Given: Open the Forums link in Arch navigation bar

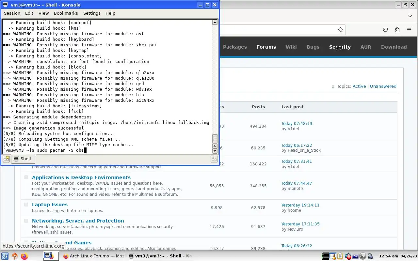Looking at the screenshot, I should [266, 47].
